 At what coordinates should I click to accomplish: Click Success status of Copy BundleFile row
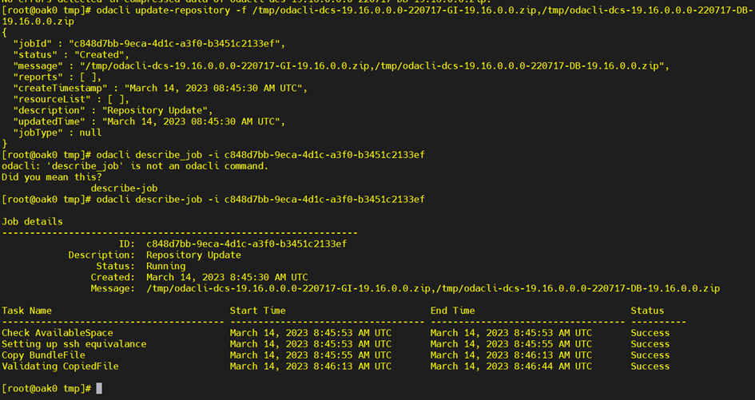650,355
